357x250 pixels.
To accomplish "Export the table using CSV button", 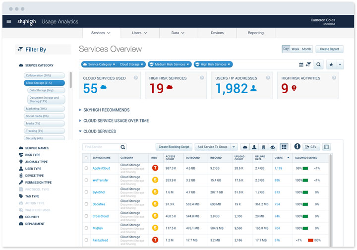I will pos(311,147).
